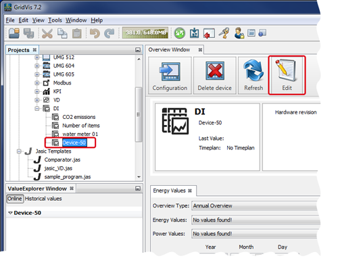338x269 pixels.
Task: Collapse the DI tree node
Action: click(37, 109)
